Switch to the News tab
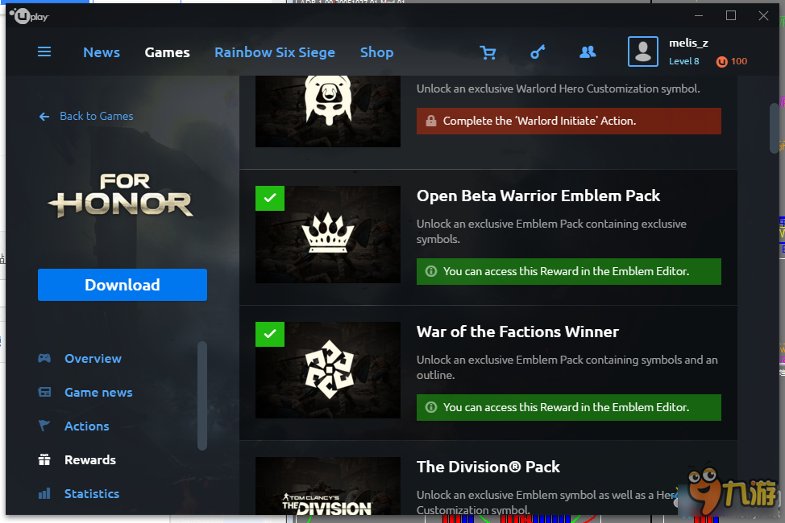785x523 pixels. pos(102,52)
